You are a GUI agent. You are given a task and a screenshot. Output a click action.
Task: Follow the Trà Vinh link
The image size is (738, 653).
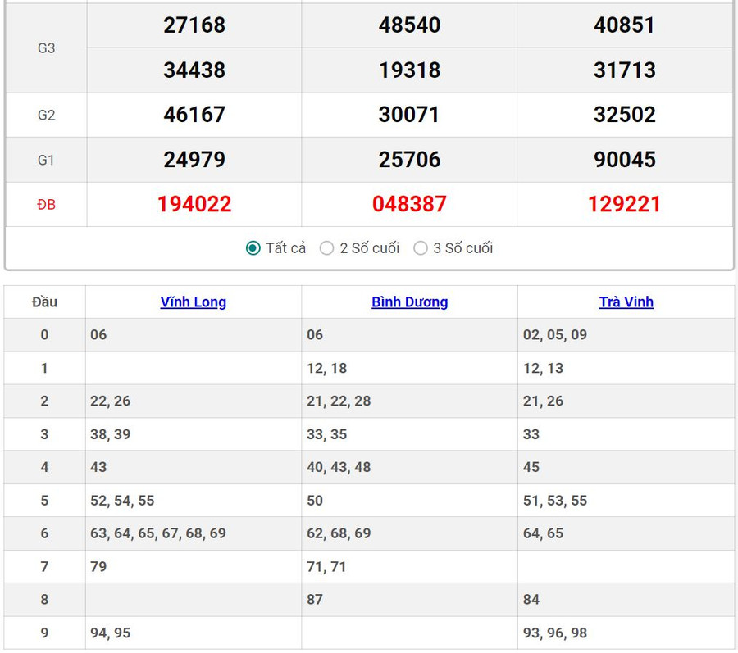[626, 302]
